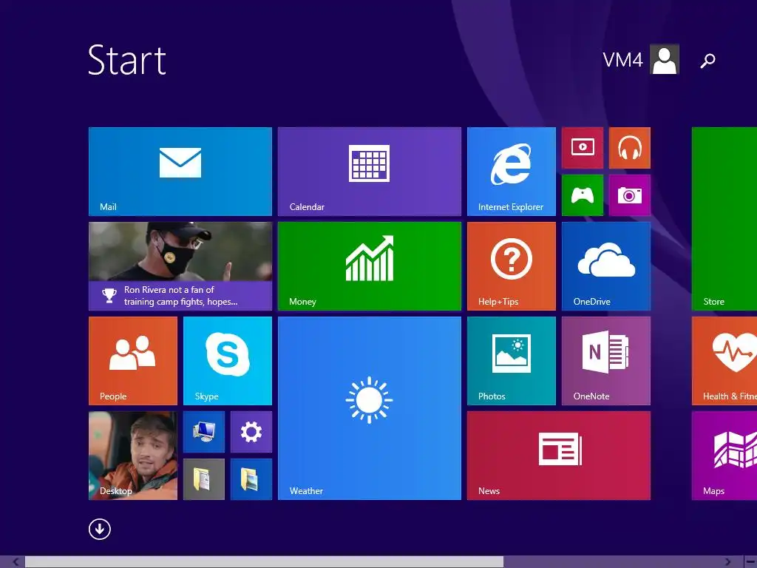
Task: Open the VM4 user account menu
Action: pos(641,59)
